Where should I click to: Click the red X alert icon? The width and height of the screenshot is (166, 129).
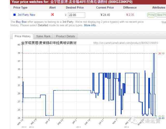pos(52,14)
